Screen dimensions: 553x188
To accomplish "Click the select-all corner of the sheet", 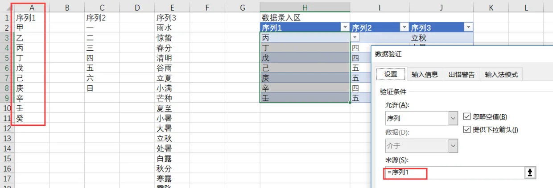I will tap(7, 8).
